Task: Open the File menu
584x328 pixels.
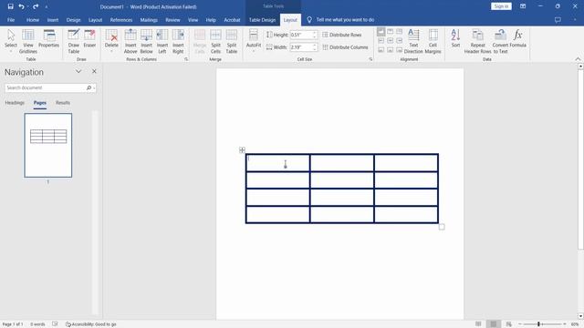Action: tap(11, 20)
